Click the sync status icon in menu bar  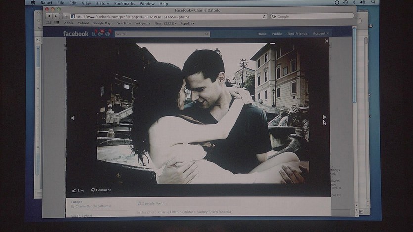337,2
